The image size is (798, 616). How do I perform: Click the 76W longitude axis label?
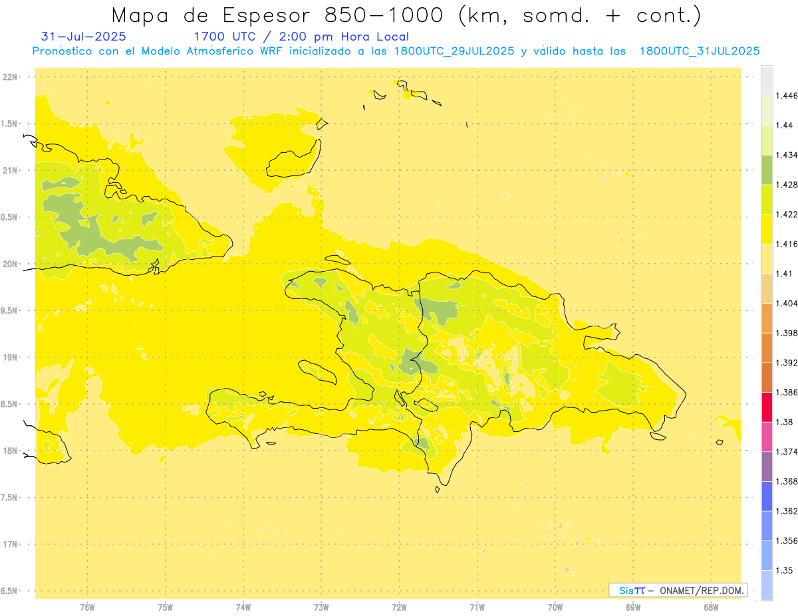[x=87, y=607]
